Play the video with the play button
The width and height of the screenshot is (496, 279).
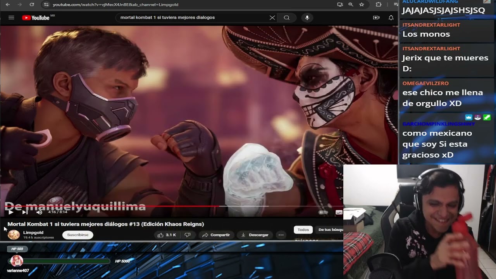(x=11, y=212)
